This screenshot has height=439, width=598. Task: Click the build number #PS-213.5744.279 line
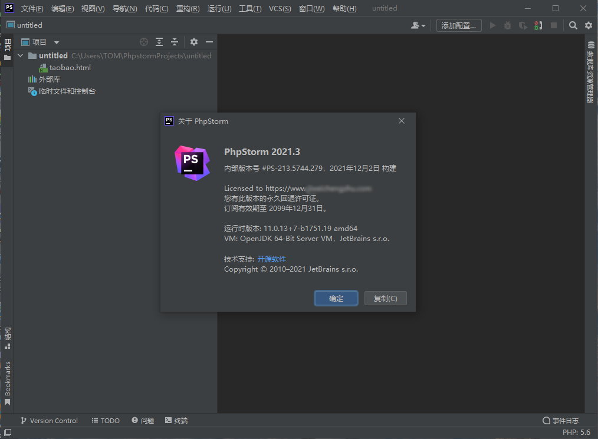pyautogui.click(x=310, y=168)
